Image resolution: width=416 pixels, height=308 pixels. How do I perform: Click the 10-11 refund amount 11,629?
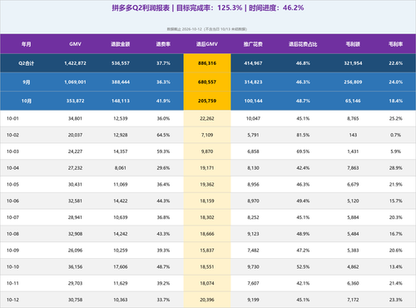point(121,283)
